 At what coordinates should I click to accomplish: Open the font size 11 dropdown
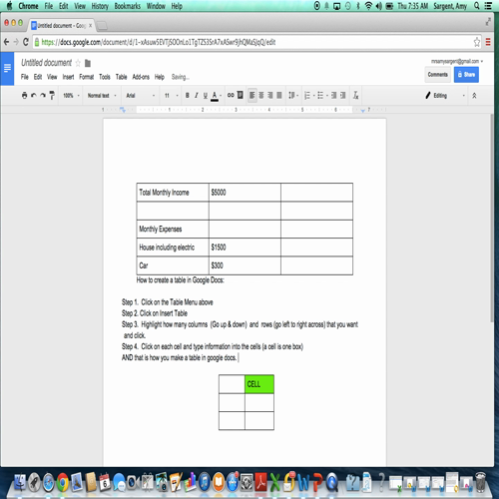(x=172, y=96)
